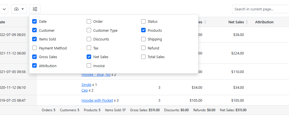Enable the Payment Method column checkbox
Screen dimensions: 289x116
point(34,48)
